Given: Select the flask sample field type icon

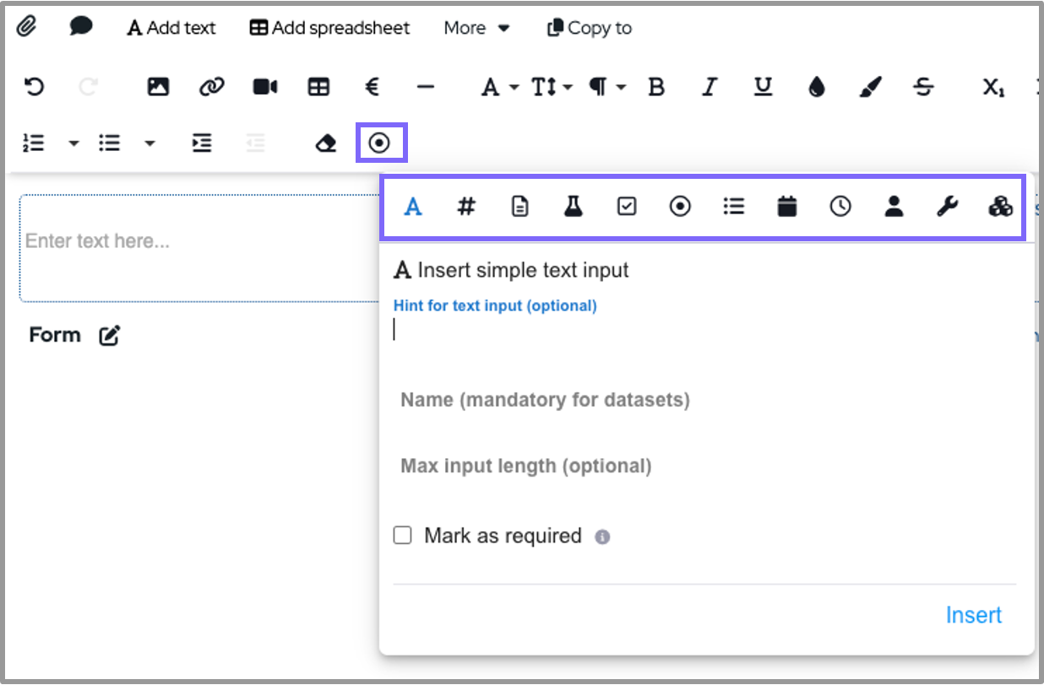Looking at the screenshot, I should (574, 207).
